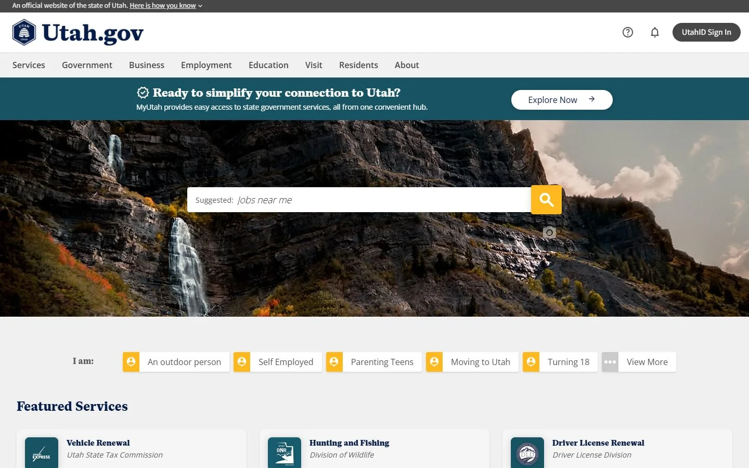The height and width of the screenshot is (468, 749).
Task: Open the Vehicle Renewal service title
Action: pyautogui.click(x=98, y=443)
